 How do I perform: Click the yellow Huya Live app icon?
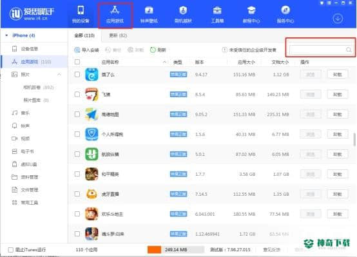coord(92,194)
